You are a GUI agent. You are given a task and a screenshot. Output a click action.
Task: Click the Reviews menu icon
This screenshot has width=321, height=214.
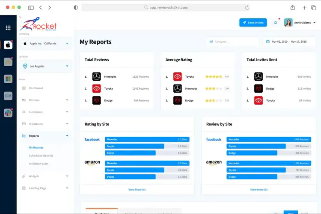pyautogui.click(x=24, y=100)
